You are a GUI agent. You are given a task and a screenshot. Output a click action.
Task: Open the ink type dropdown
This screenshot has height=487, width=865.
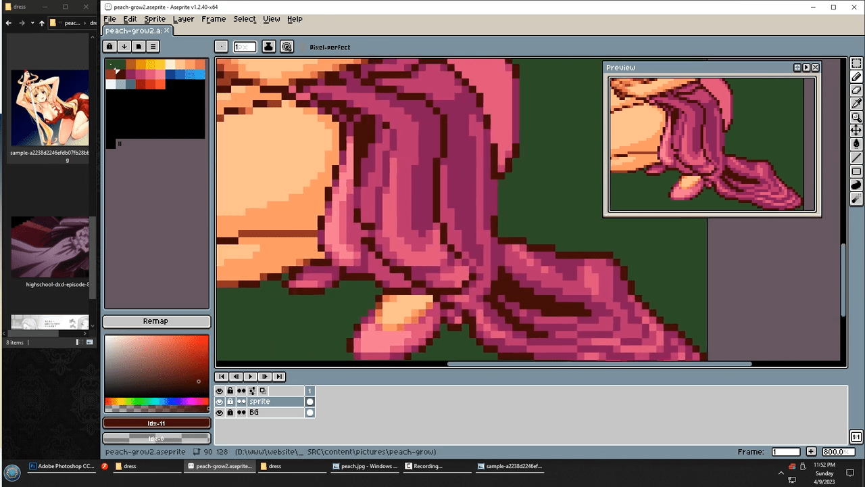tap(268, 47)
